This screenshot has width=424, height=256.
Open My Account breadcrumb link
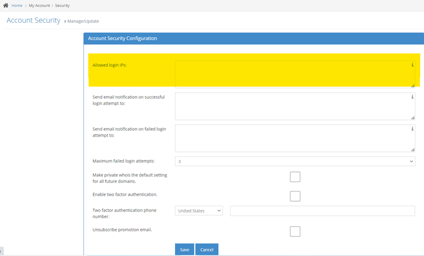coord(39,5)
